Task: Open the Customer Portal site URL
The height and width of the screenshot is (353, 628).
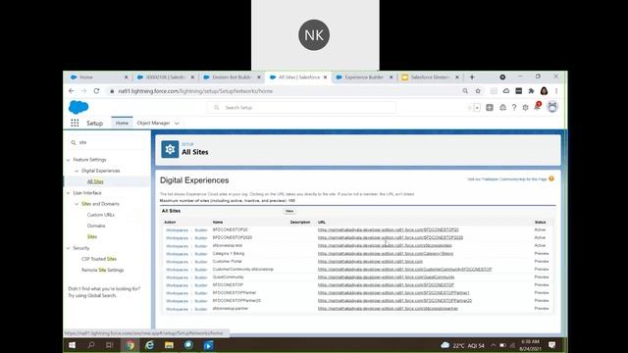Action: click(370, 262)
